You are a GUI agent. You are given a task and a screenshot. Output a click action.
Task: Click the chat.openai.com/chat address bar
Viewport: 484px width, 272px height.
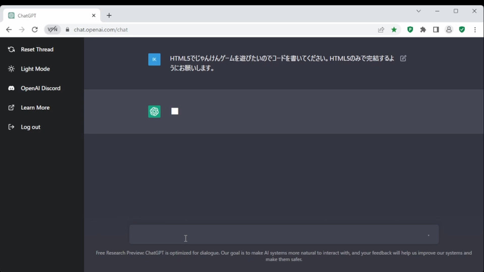coord(101,30)
